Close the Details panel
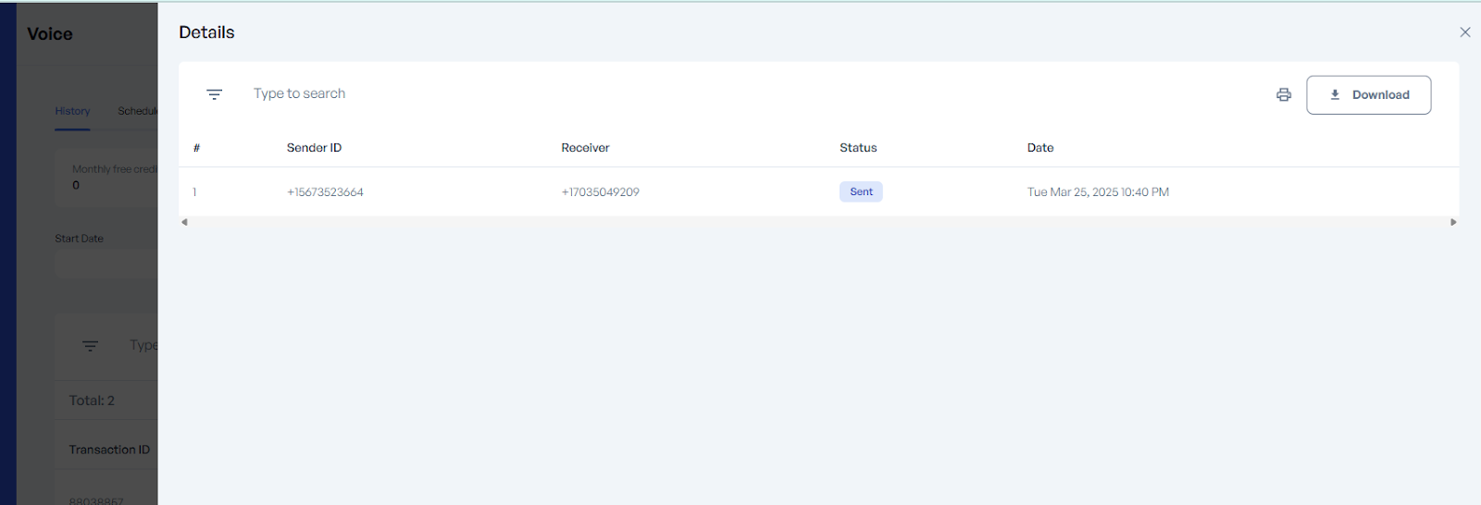Image resolution: width=1481 pixels, height=505 pixels. (x=1464, y=32)
